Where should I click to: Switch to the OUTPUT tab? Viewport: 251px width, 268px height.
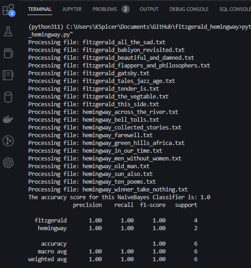[x=149, y=9]
